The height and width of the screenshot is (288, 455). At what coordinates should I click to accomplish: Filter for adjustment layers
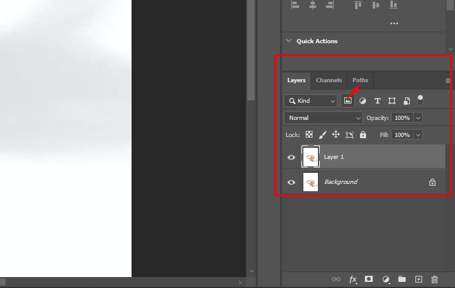coord(362,101)
